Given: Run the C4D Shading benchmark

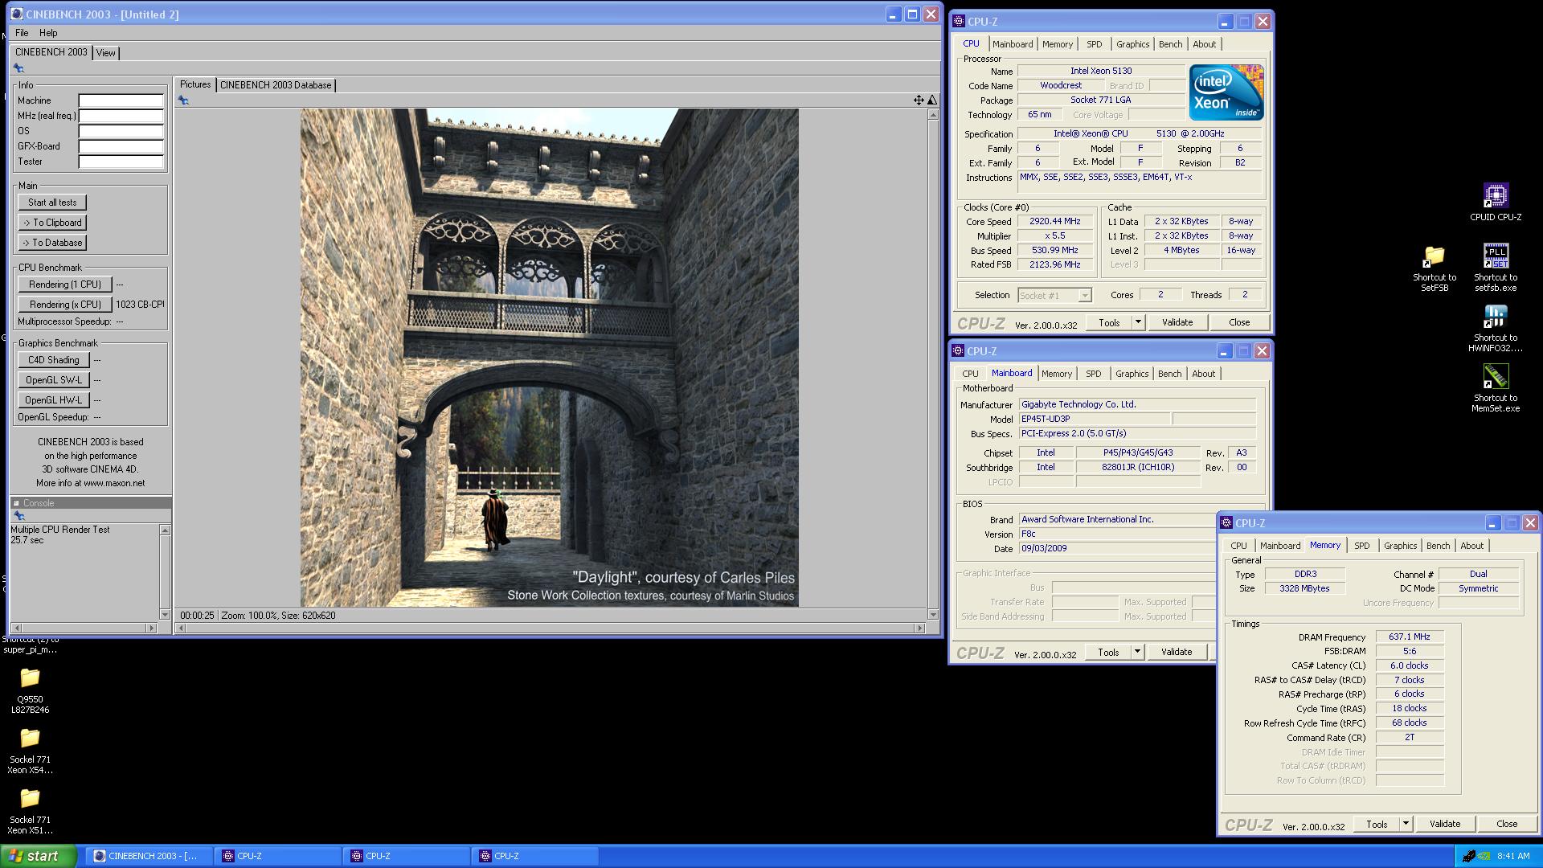Looking at the screenshot, I should pos(53,360).
